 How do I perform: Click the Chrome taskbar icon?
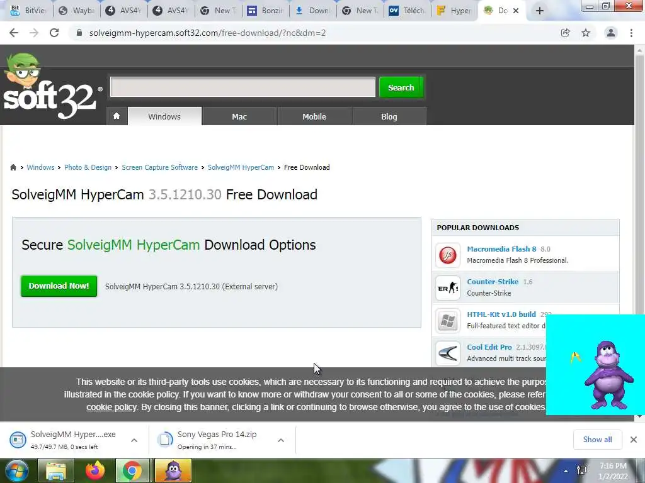click(132, 470)
